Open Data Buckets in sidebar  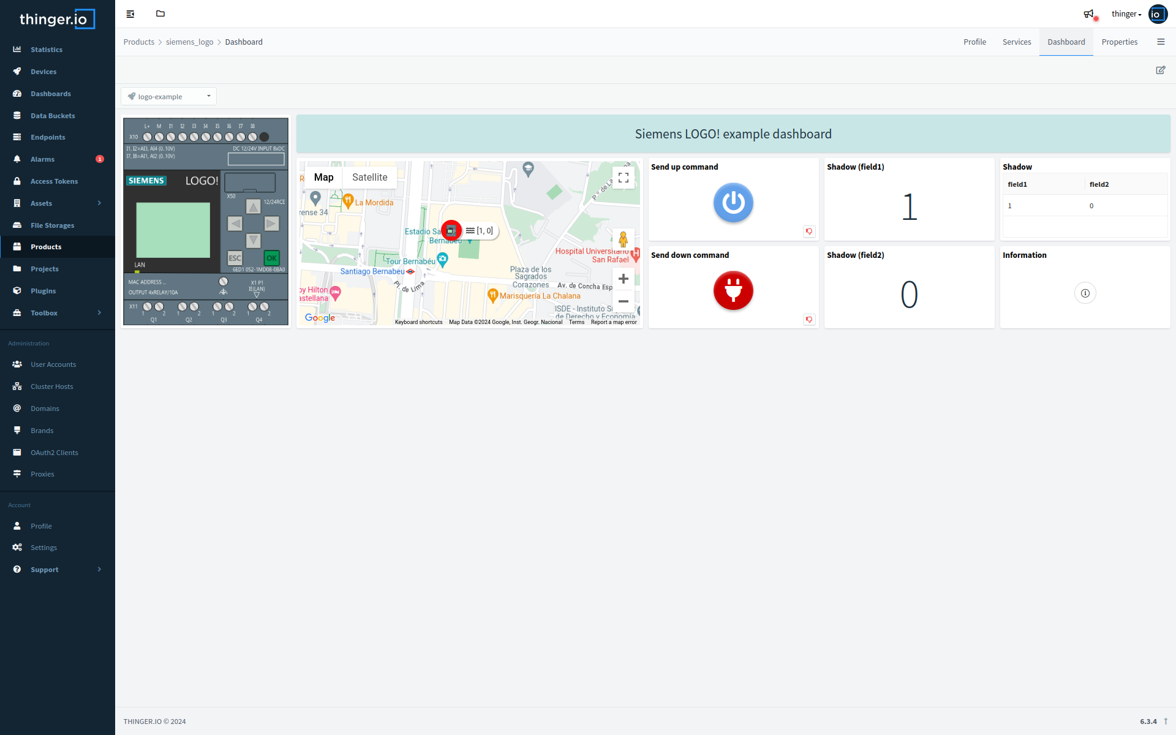click(53, 116)
